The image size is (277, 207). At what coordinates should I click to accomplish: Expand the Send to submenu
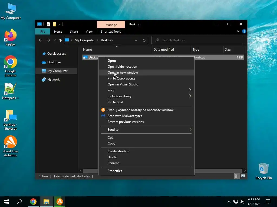(190, 130)
